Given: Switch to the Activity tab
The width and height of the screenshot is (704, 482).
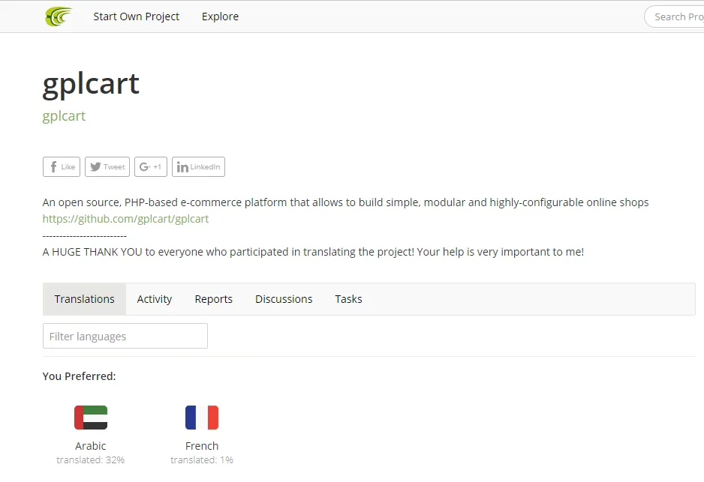Looking at the screenshot, I should pyautogui.click(x=155, y=299).
